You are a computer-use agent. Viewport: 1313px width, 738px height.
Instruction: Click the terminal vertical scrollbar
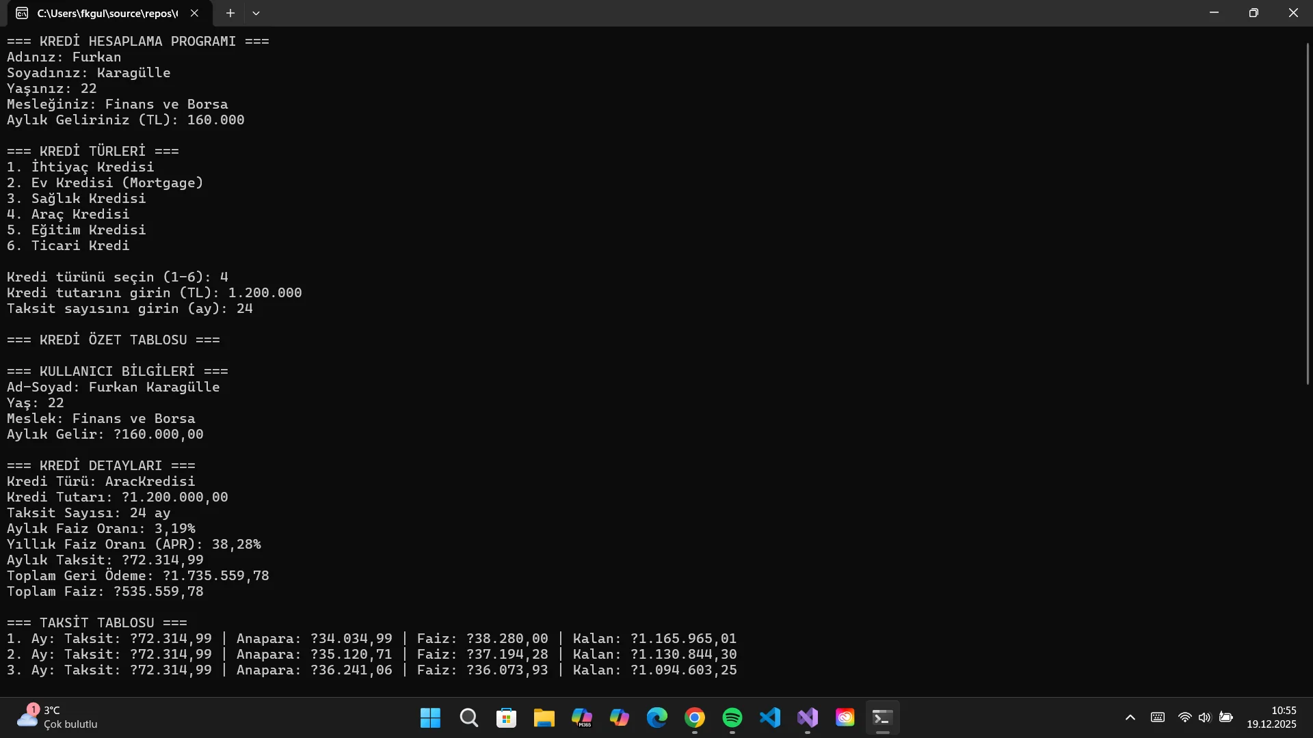pyautogui.click(x=1307, y=212)
